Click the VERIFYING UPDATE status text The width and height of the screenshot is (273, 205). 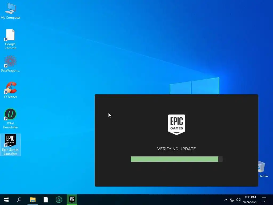pyautogui.click(x=176, y=149)
